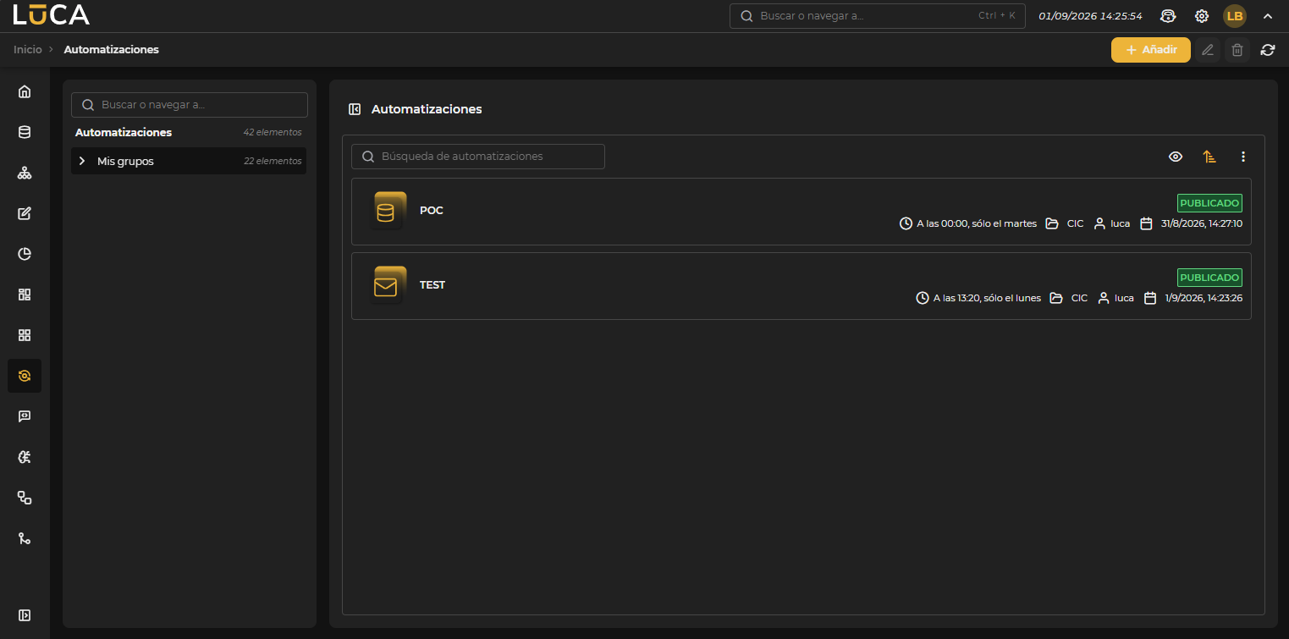
Task: Click the Automatizaciones breadcrumb
Action: [x=112, y=50]
